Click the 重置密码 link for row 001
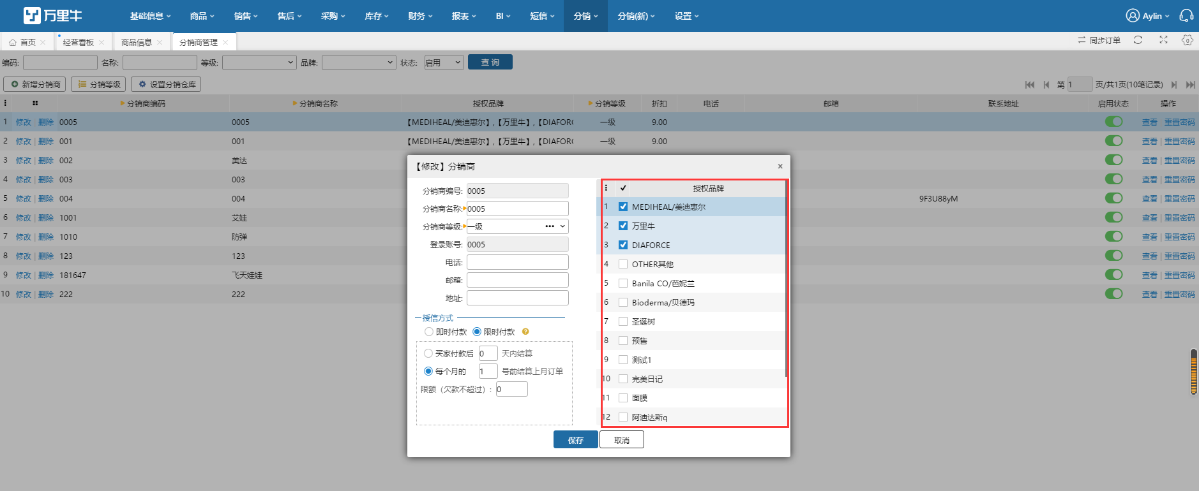The image size is (1199, 491). (1179, 141)
